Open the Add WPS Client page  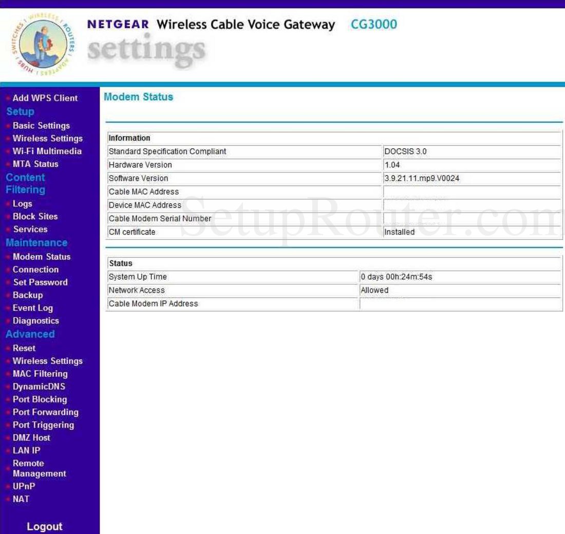[x=44, y=98]
